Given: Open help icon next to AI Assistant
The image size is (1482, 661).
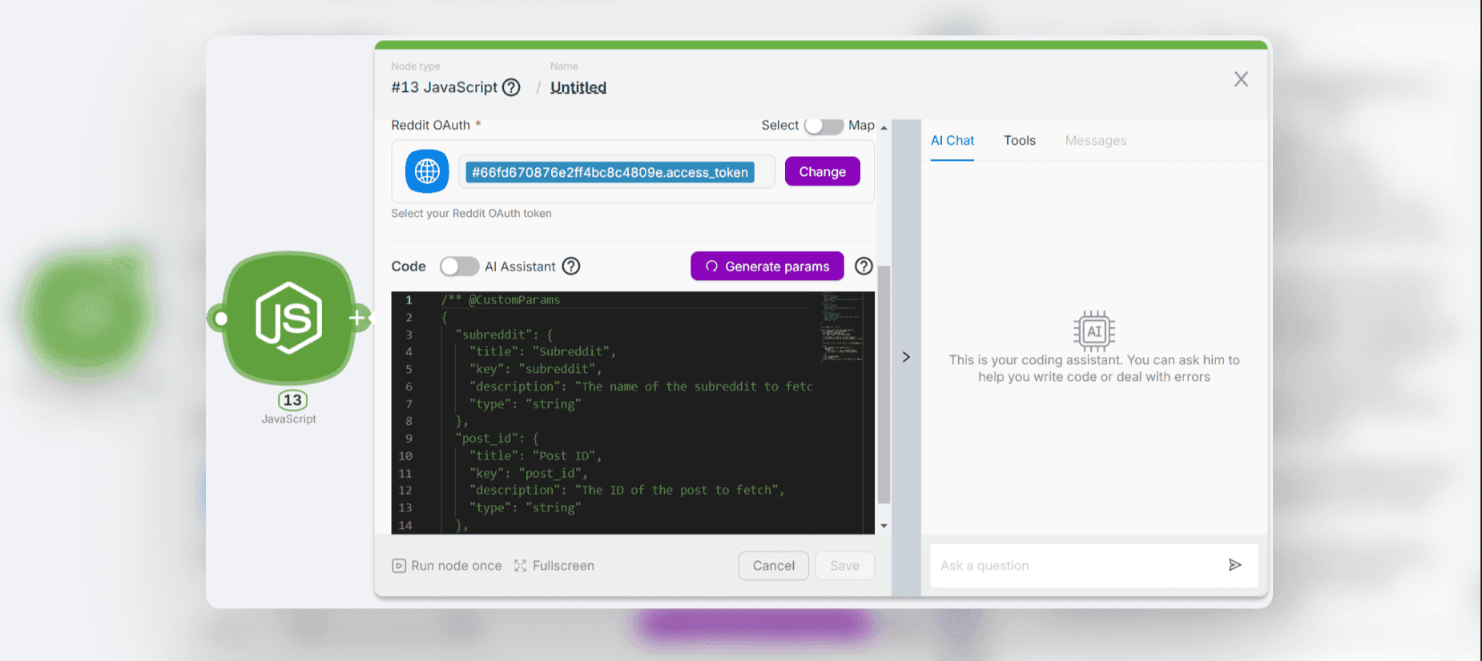Looking at the screenshot, I should point(571,266).
